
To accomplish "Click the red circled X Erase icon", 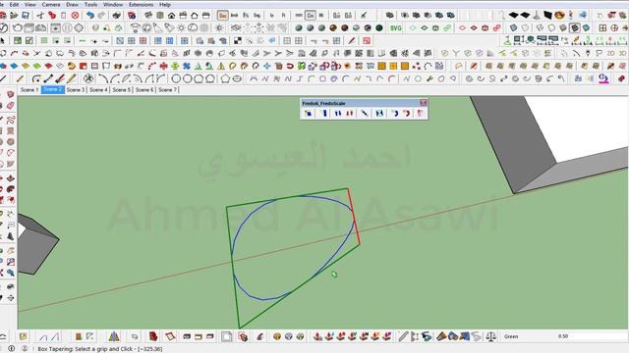I will click(75, 16).
